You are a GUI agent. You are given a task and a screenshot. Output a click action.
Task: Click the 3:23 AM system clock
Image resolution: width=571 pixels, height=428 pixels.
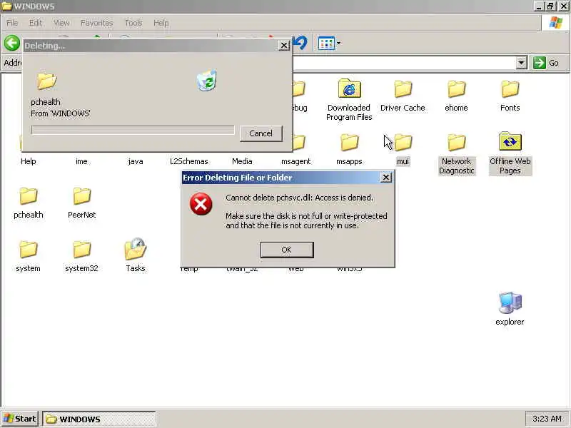point(547,419)
